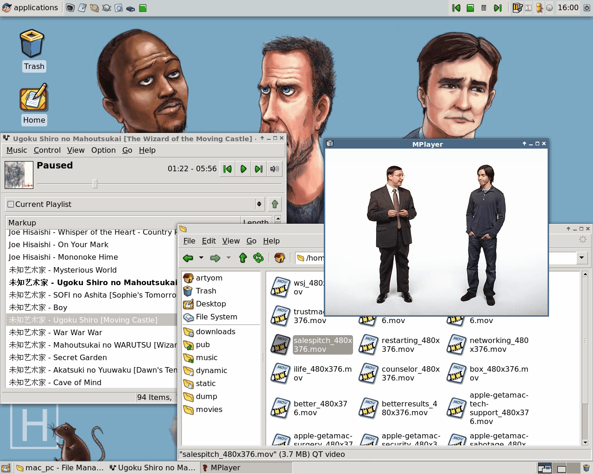Image resolution: width=593 pixels, height=474 pixels.
Task: Launch the text editor notepad icon in panel
Action: [82, 8]
